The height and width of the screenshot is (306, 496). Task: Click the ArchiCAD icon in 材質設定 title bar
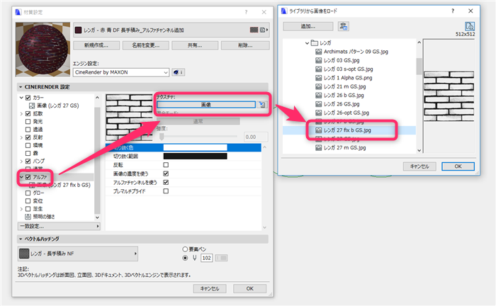18,12
